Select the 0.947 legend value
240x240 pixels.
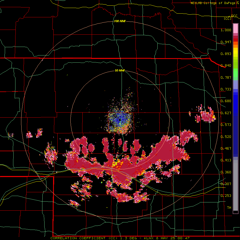pos(226,42)
